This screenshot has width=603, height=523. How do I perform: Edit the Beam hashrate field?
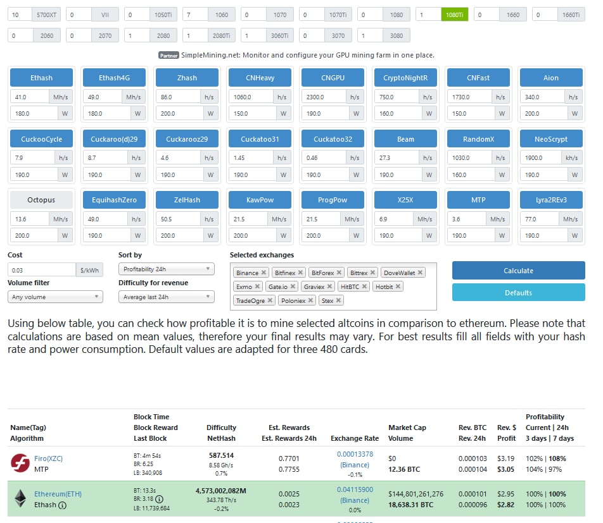pos(397,158)
